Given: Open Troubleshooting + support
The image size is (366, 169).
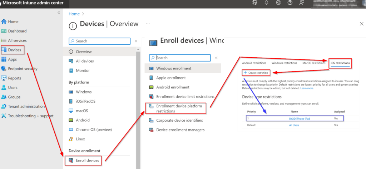Looking at the screenshot, I should click(28, 116).
